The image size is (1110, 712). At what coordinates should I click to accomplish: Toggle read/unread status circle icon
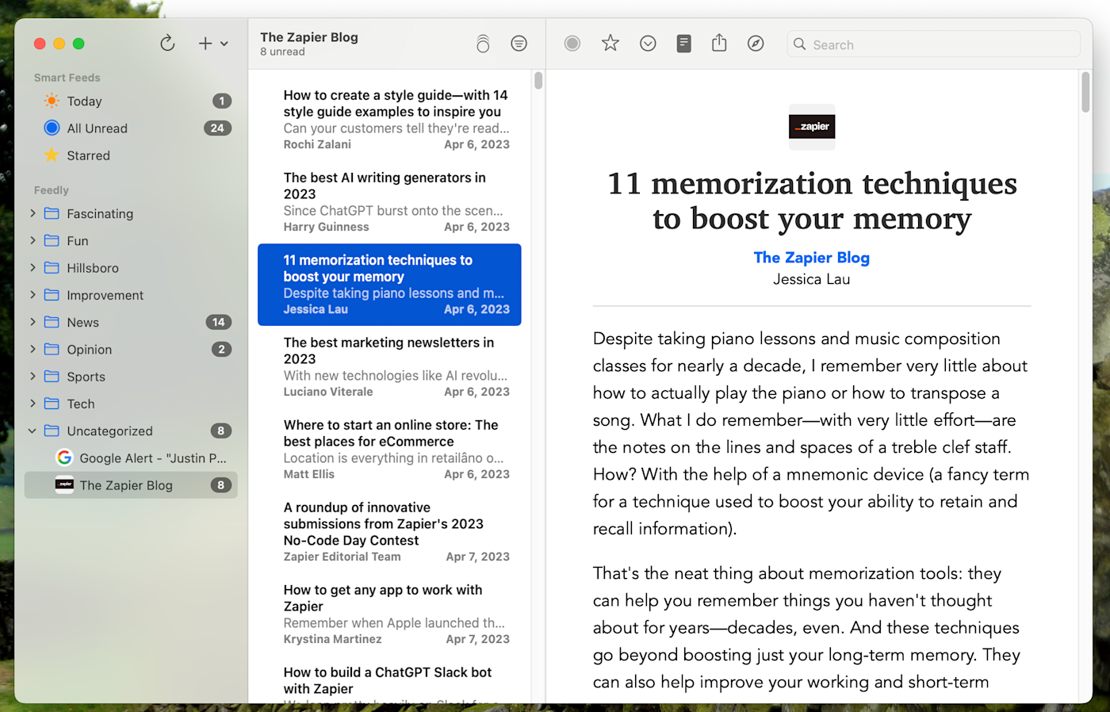pyautogui.click(x=572, y=44)
